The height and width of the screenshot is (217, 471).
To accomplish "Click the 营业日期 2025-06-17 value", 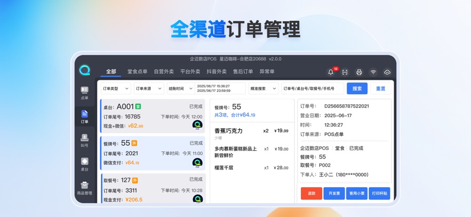I will [x=338, y=115].
